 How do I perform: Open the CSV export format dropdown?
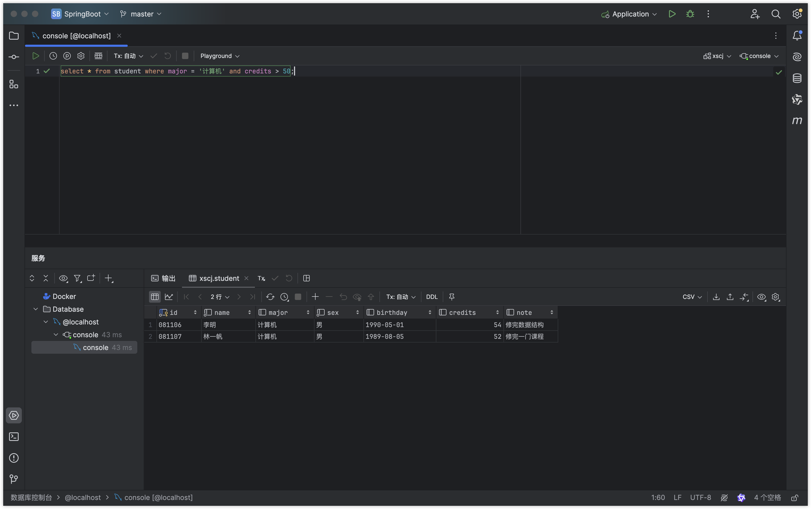click(x=692, y=297)
